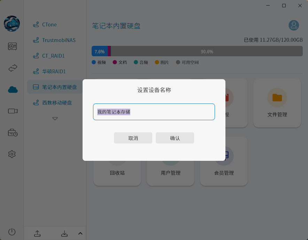308x240 pixels.
Task: Select the USB device icon in left rail
Action: pyautogui.click(x=12, y=111)
